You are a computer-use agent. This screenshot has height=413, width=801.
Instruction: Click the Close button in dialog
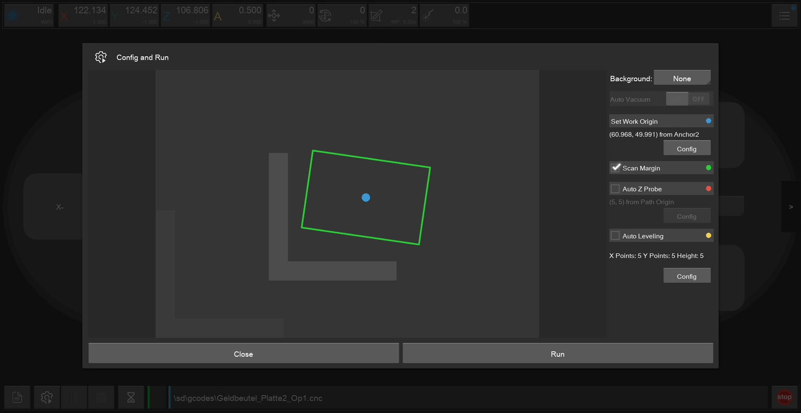(x=243, y=354)
